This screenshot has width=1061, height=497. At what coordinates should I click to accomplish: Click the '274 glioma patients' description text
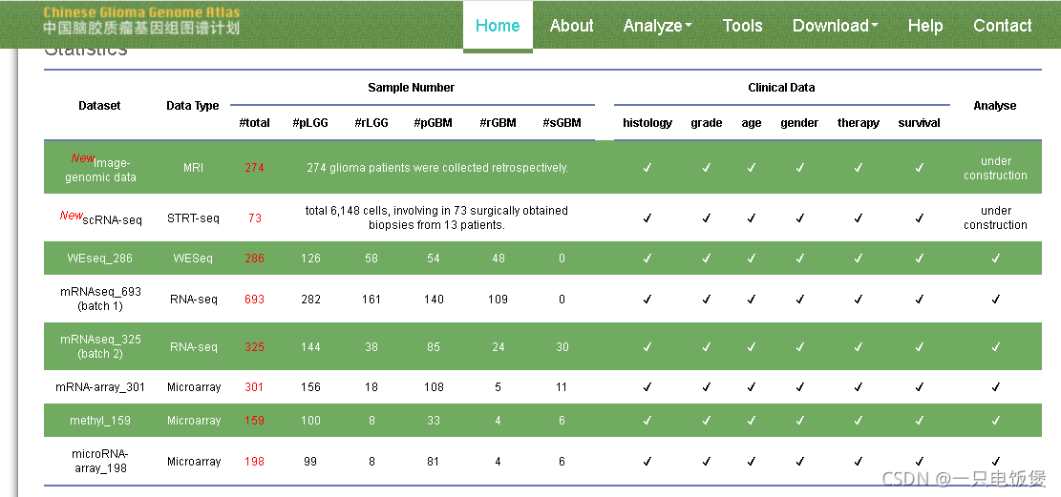click(437, 168)
